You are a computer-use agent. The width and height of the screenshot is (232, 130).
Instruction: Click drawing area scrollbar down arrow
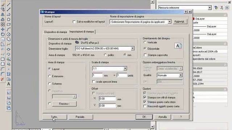[152, 127]
